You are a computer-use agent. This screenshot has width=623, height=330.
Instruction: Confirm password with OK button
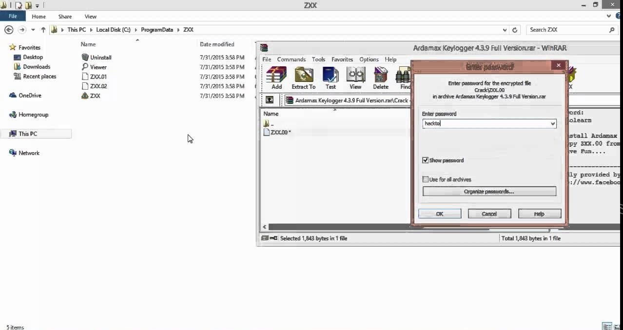(440, 214)
